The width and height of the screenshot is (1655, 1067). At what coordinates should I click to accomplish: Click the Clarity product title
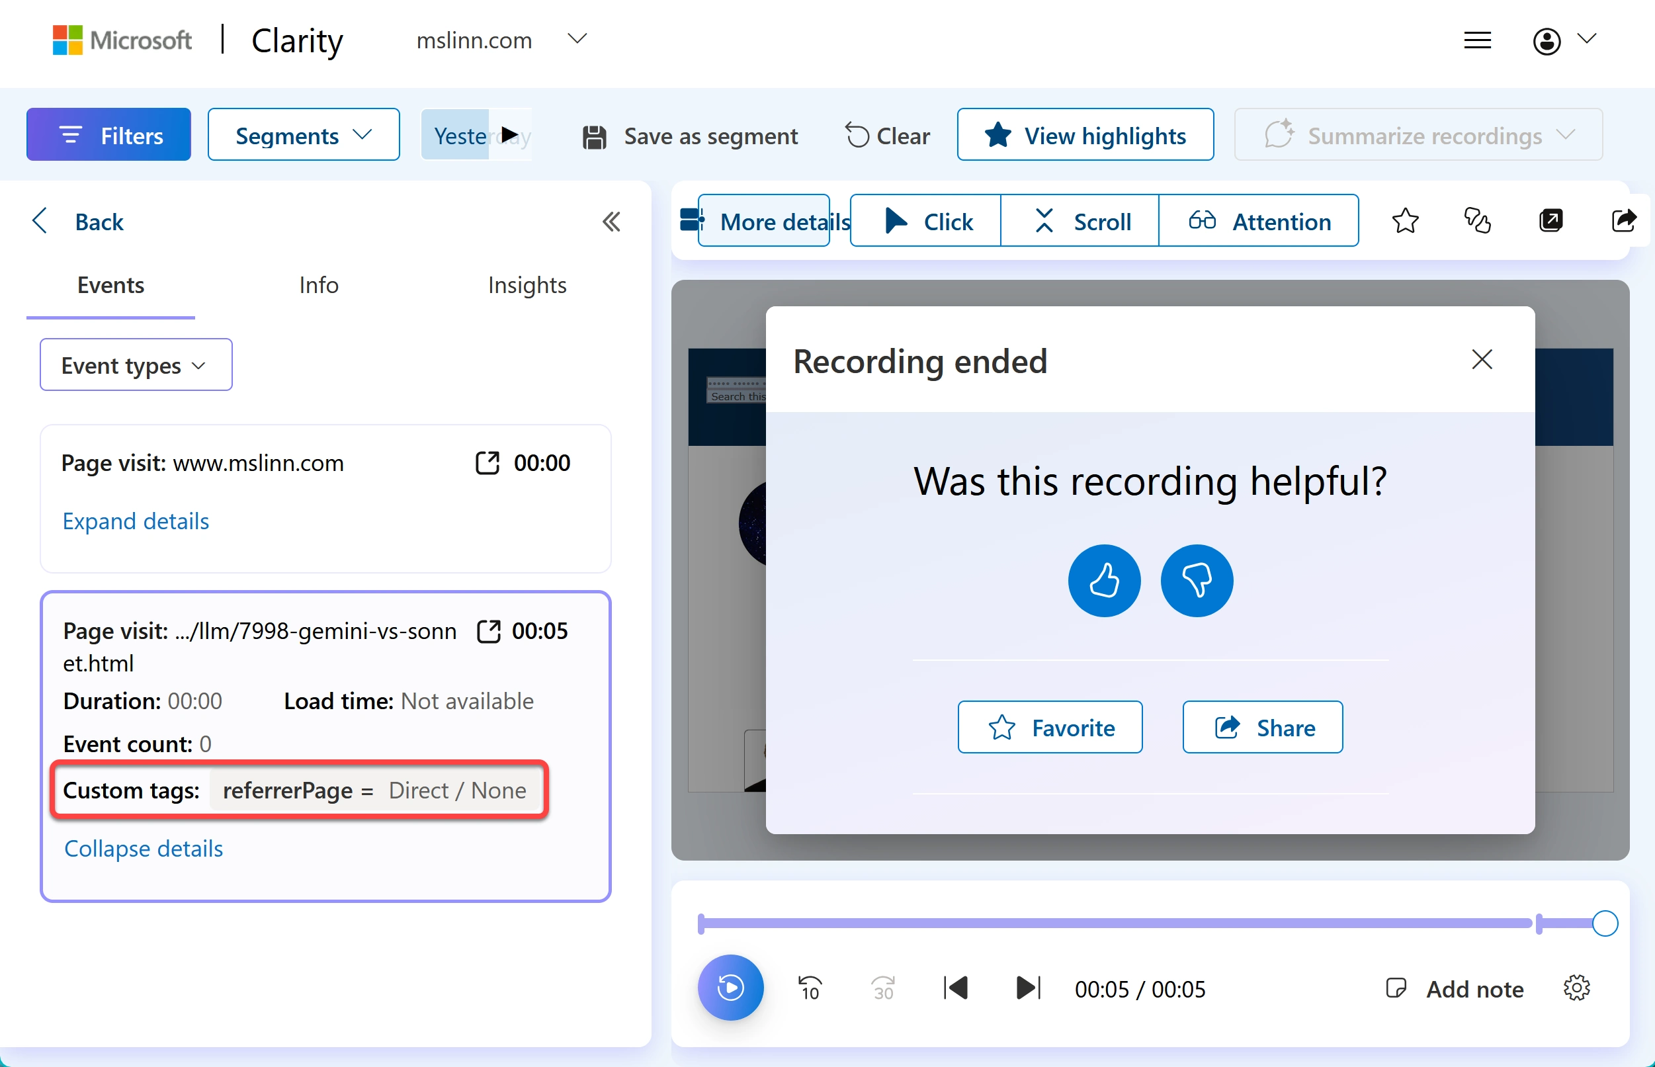pyautogui.click(x=296, y=40)
